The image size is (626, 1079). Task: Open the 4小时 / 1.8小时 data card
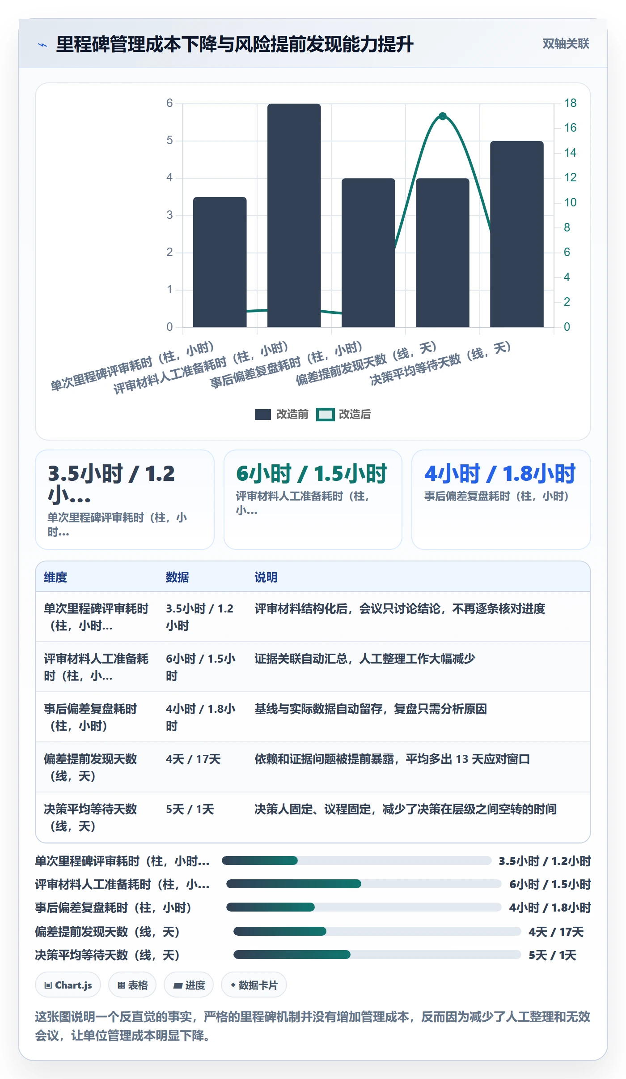point(501,500)
